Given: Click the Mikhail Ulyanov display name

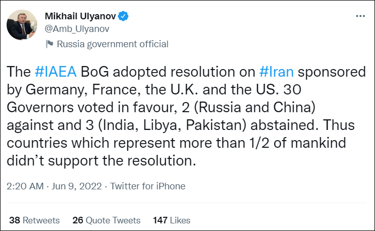Looking at the screenshot, I should pyautogui.click(x=81, y=17).
